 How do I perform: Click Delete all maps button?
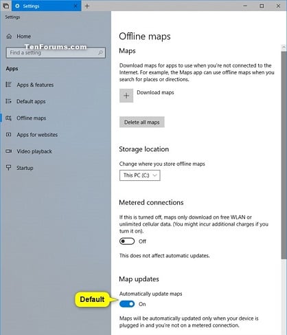coord(142,122)
